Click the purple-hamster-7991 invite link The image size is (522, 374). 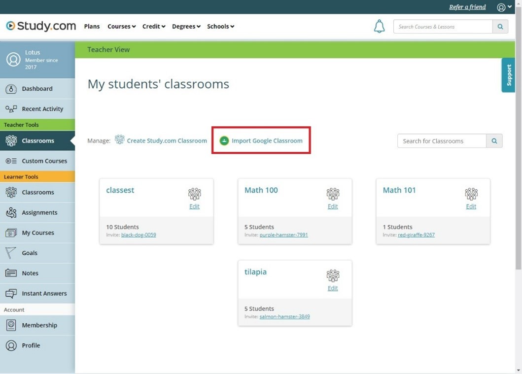[283, 235]
